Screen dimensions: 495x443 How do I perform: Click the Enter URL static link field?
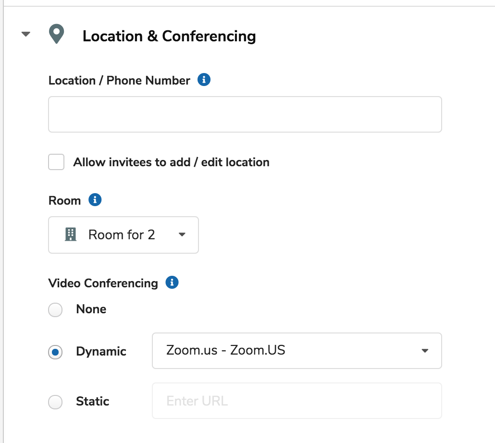[x=297, y=401]
